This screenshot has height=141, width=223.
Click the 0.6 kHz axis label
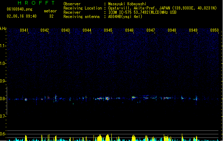(x=3, y=134)
